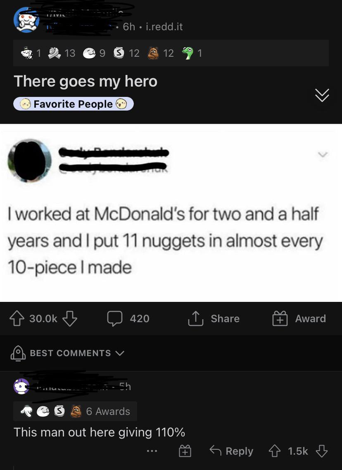Open the subreddit avatar icon
The width and height of the screenshot is (342, 470).
coord(26,20)
